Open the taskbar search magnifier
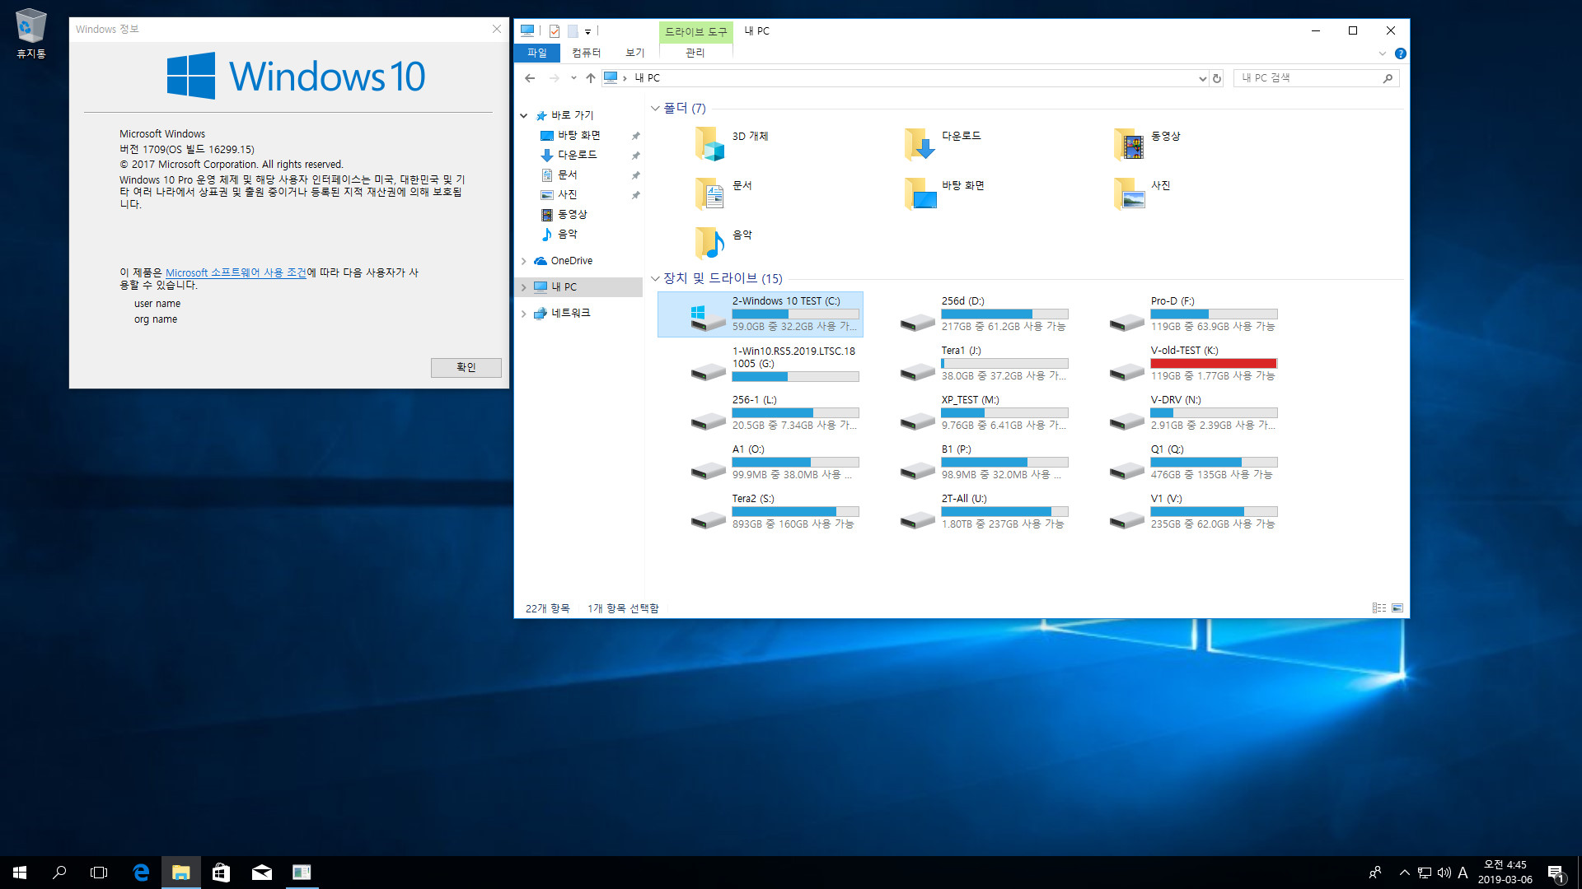Viewport: 1582px width, 889px height. (59, 873)
